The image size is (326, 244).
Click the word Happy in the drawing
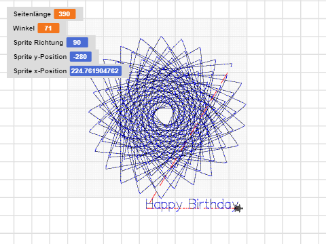click(164, 205)
